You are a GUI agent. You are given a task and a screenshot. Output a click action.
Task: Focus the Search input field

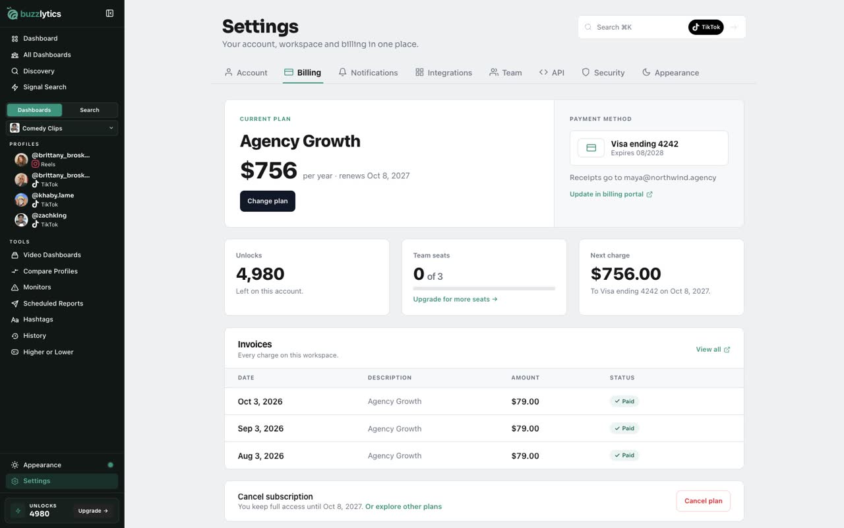click(x=636, y=27)
